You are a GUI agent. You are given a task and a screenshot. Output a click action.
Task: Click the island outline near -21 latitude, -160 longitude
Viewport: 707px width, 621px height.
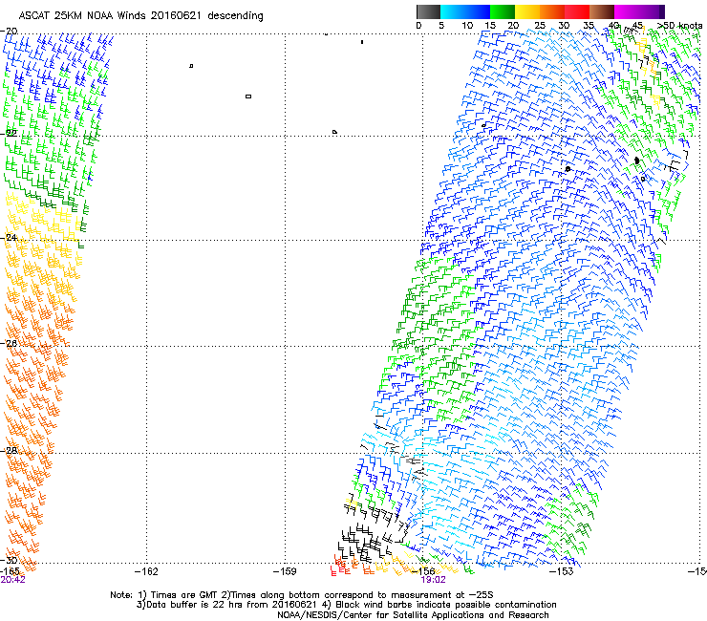(248, 96)
